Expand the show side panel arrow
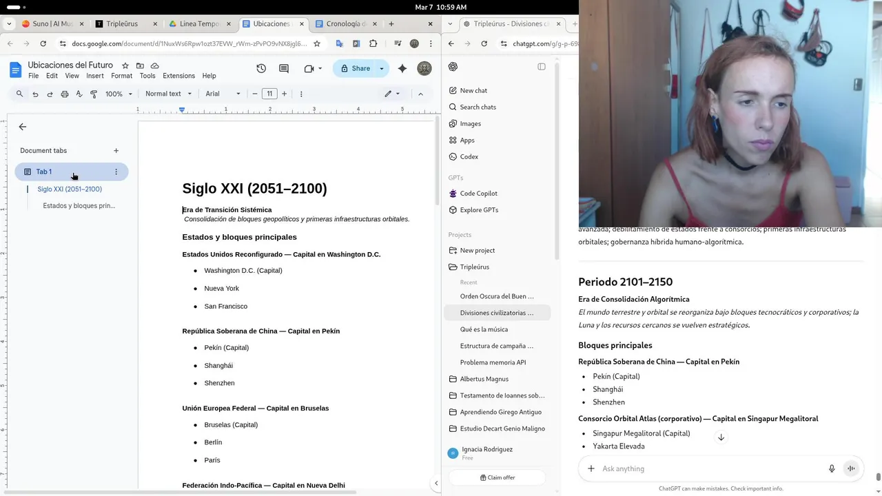The height and width of the screenshot is (496, 882). pyautogui.click(x=436, y=483)
